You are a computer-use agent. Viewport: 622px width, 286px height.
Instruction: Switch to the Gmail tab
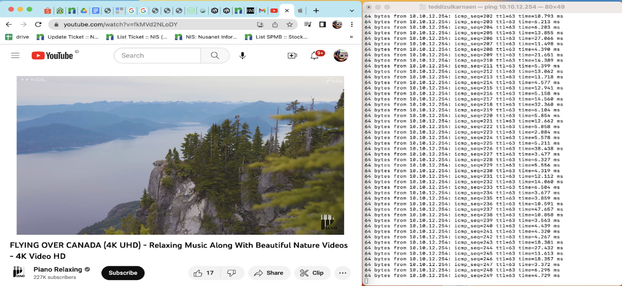pyautogui.click(x=262, y=11)
